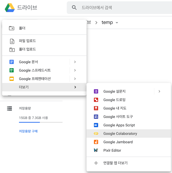Click the Jamboard orange icon

pyautogui.click(x=96, y=142)
